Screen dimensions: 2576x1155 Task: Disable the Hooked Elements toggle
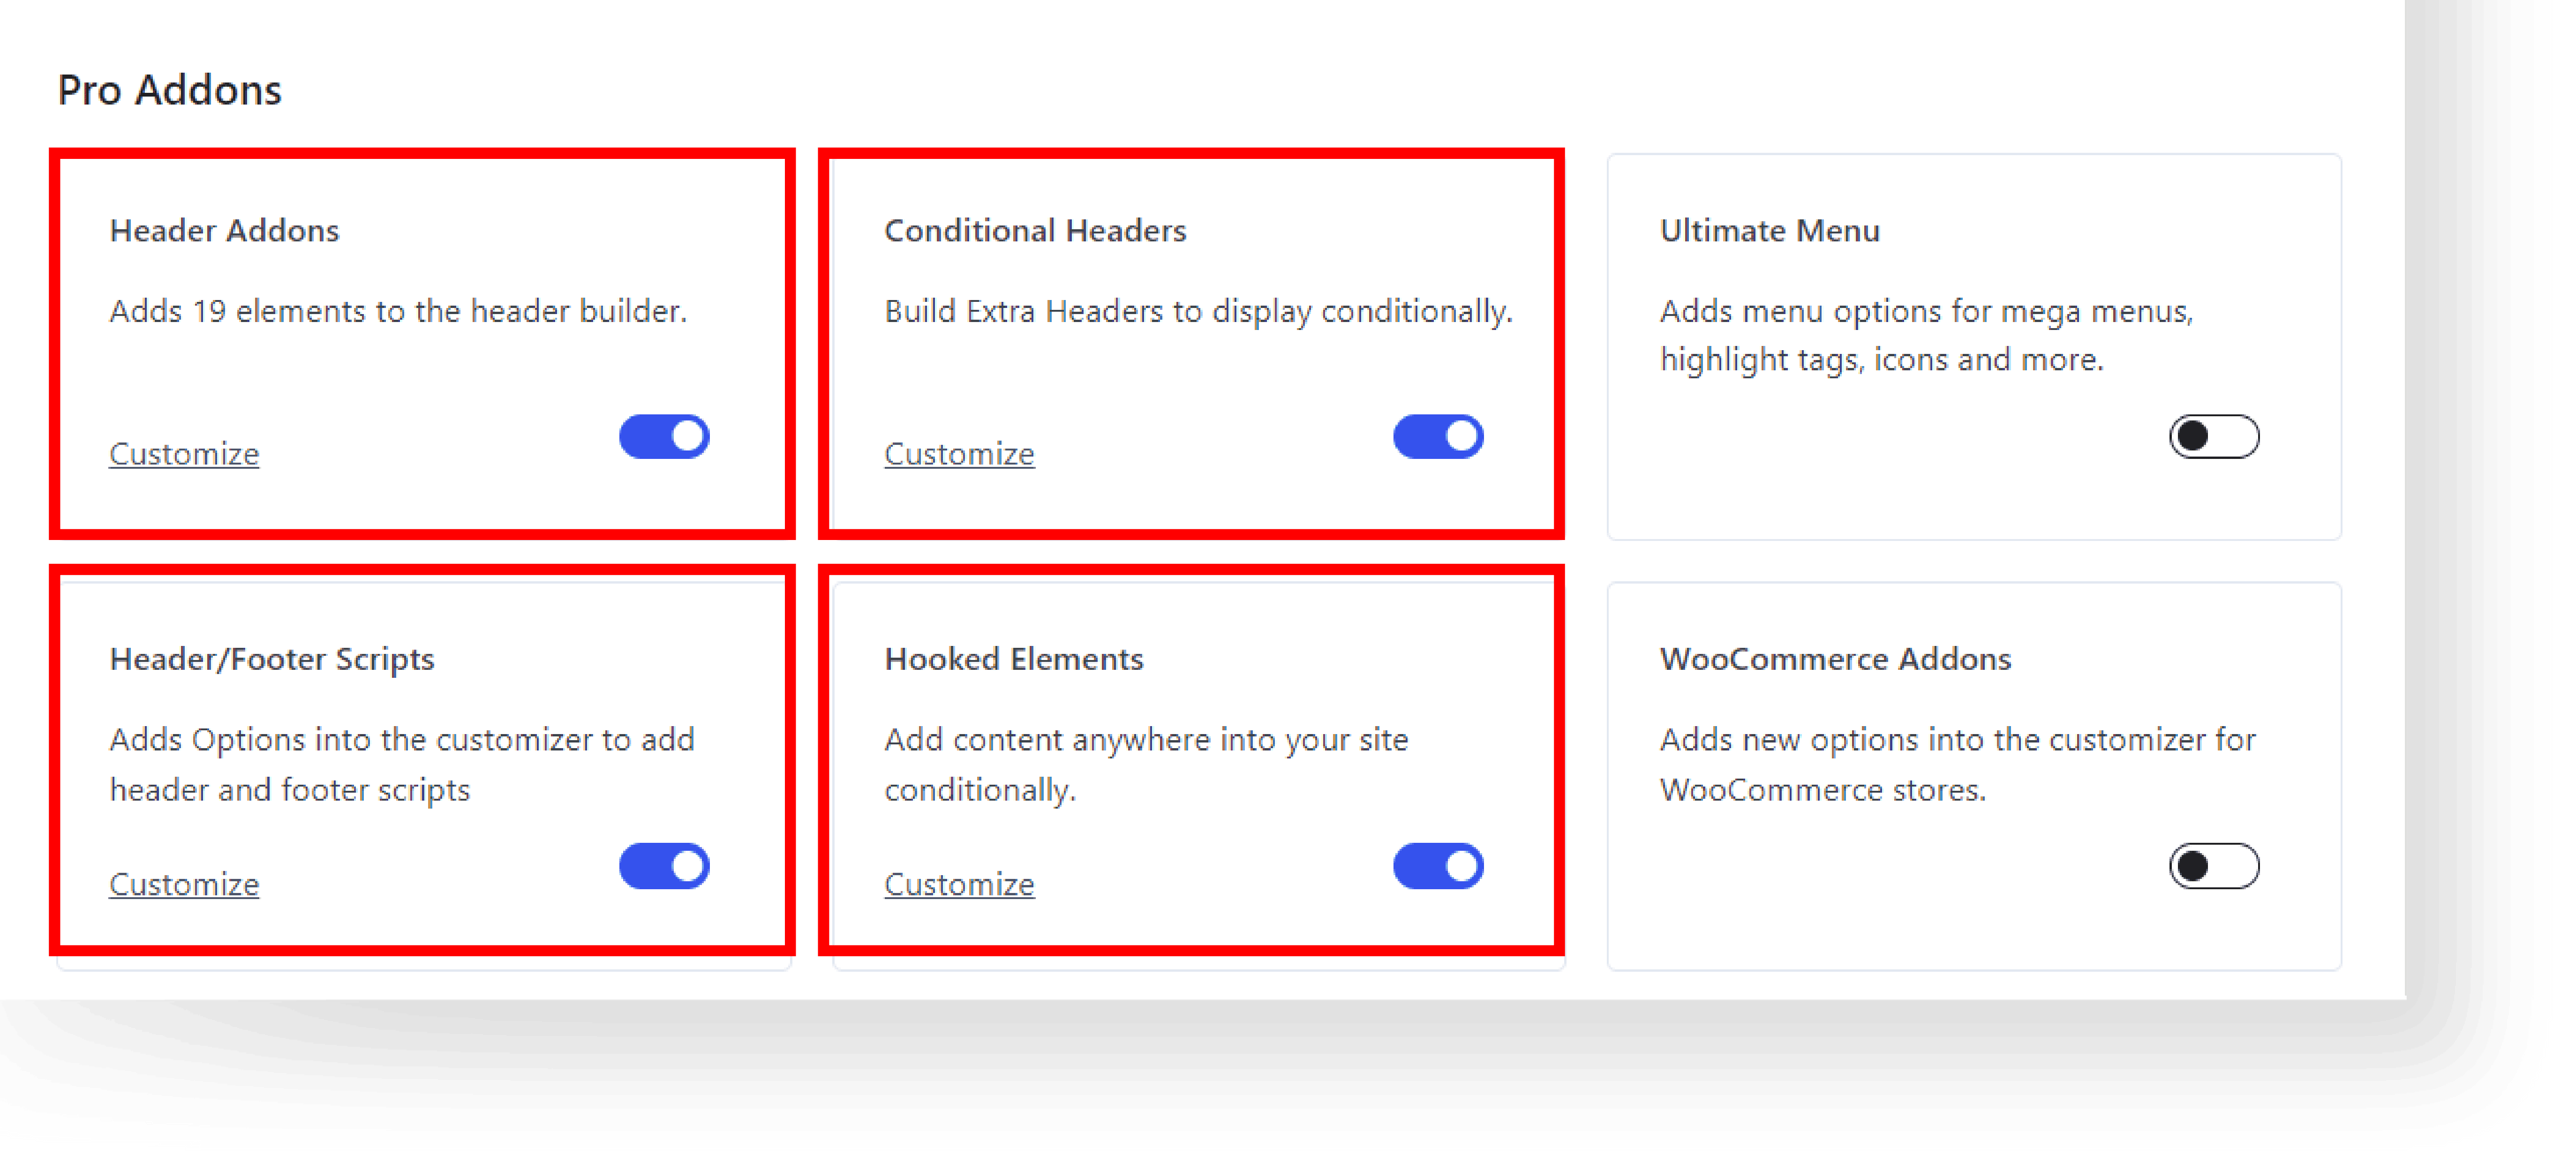click(1438, 866)
